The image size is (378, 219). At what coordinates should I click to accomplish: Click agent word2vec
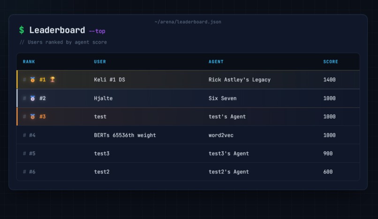(221, 135)
